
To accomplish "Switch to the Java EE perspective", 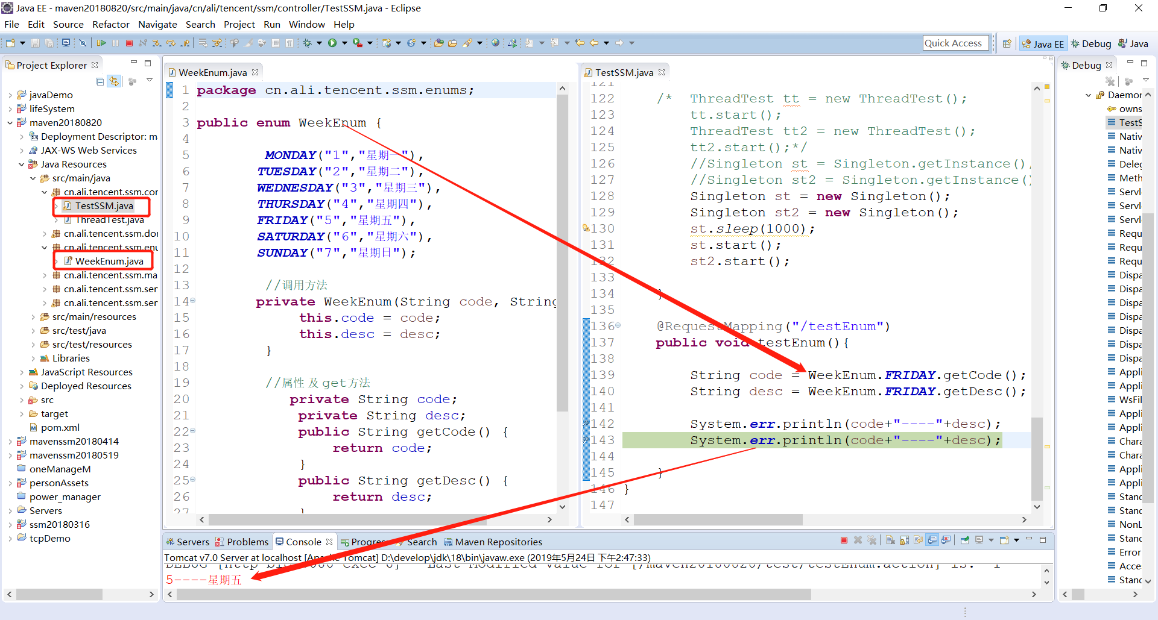I will 1043,43.
